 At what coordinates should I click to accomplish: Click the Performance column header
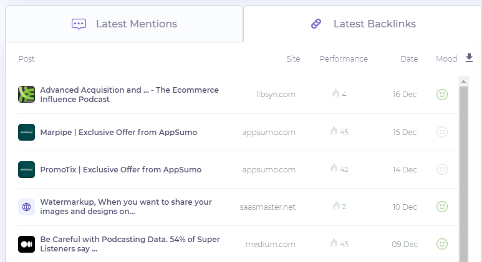(x=344, y=59)
